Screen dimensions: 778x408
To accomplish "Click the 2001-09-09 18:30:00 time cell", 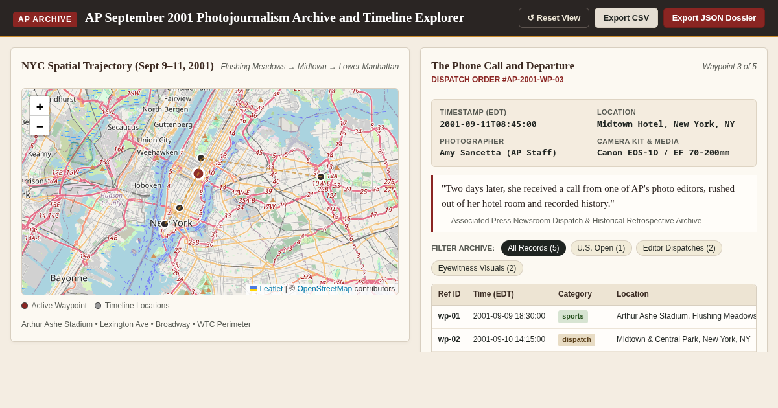I will coord(509,317).
